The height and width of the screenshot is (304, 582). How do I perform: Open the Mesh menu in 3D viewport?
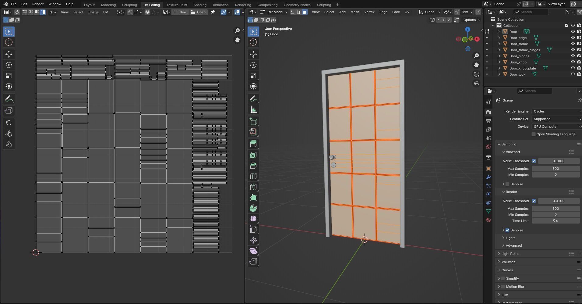click(354, 12)
